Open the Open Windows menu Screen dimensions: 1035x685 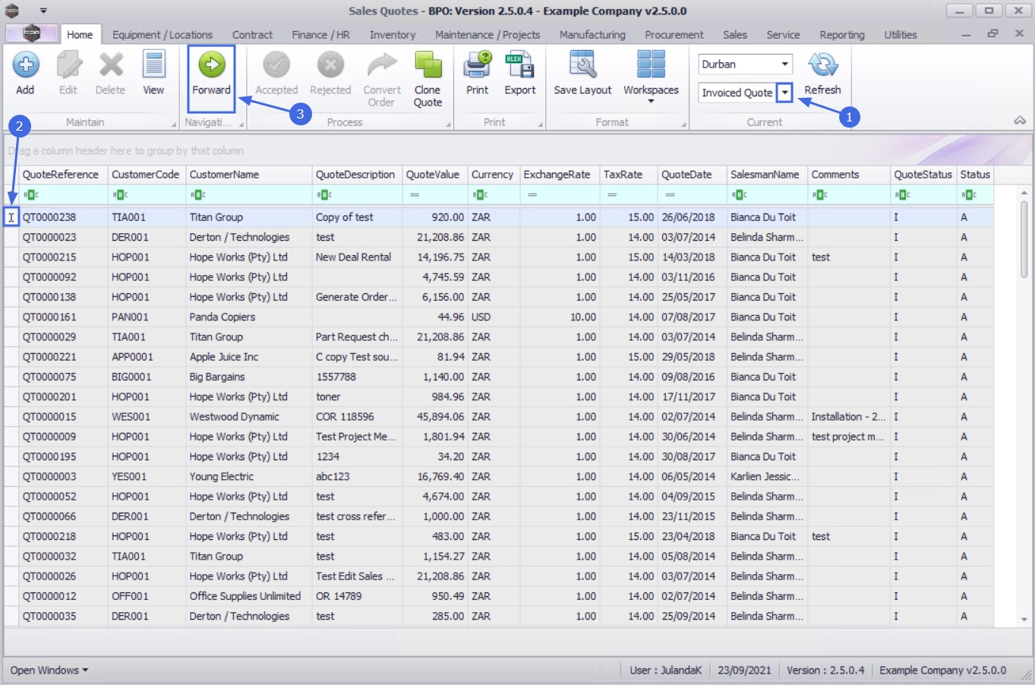pyautogui.click(x=49, y=670)
